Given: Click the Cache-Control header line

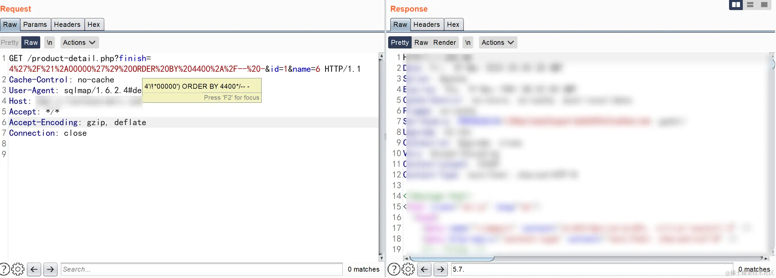Looking at the screenshot, I should point(62,80).
